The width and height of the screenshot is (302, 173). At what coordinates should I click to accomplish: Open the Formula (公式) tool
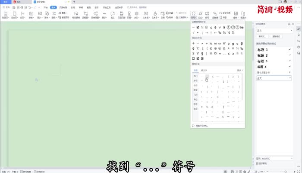200,15
